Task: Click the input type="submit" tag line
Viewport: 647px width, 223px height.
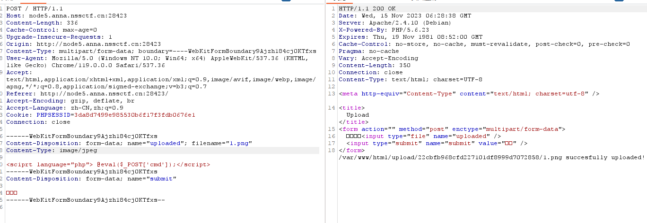Action: point(437,143)
